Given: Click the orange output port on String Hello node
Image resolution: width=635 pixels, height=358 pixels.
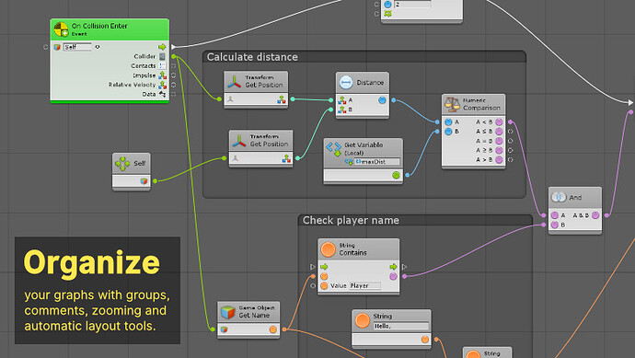Looking at the screenshot, I should tap(425, 340).
